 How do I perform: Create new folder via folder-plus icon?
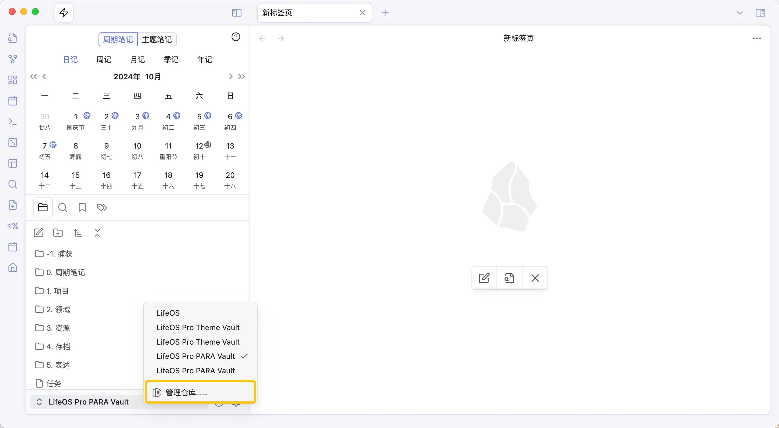(x=58, y=233)
